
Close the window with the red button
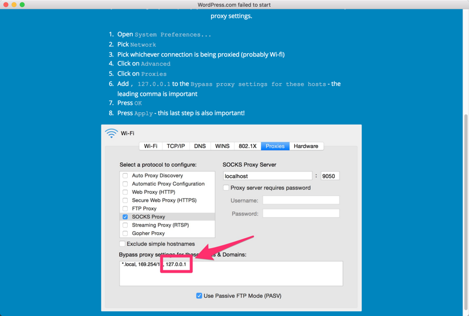pos(6,5)
